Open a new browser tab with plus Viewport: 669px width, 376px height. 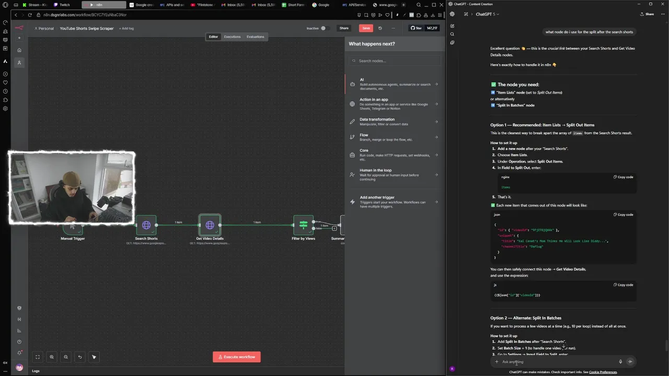(403, 5)
